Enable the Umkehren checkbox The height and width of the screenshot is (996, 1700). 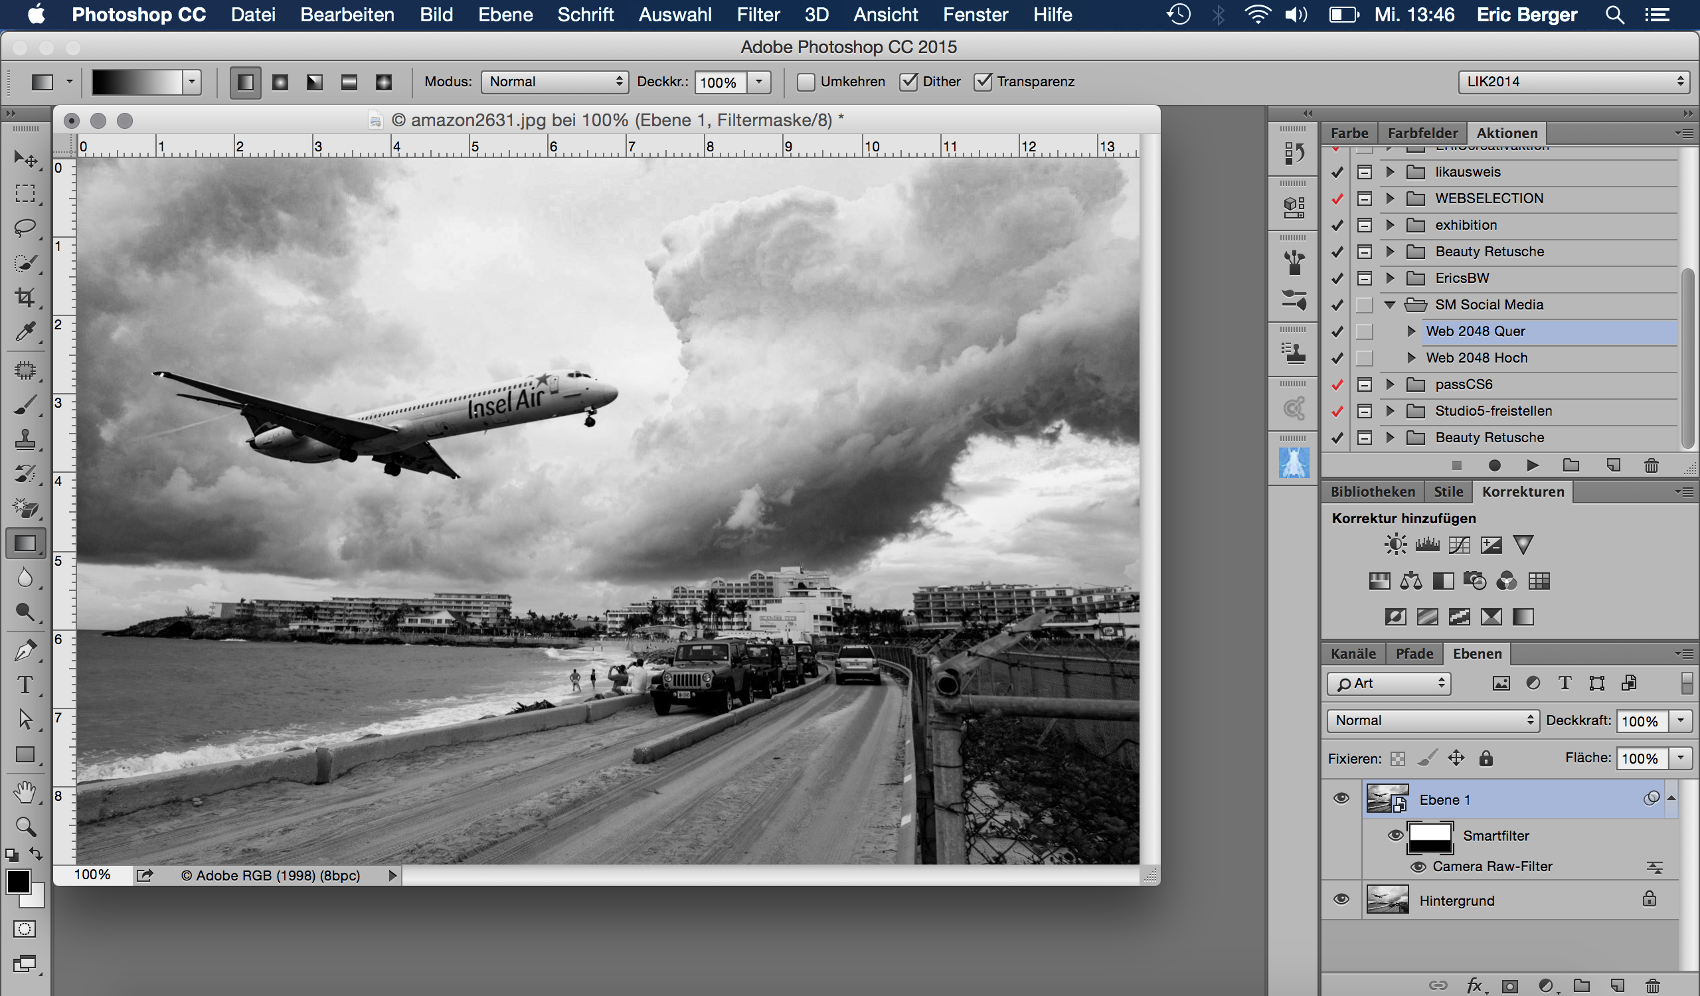click(x=806, y=82)
